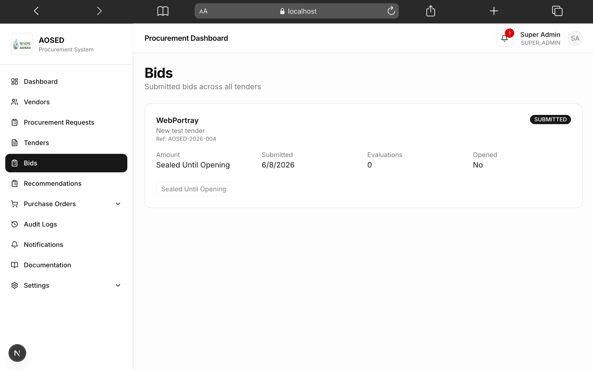
Task: Click the red notification count badge
Action: [509, 33]
